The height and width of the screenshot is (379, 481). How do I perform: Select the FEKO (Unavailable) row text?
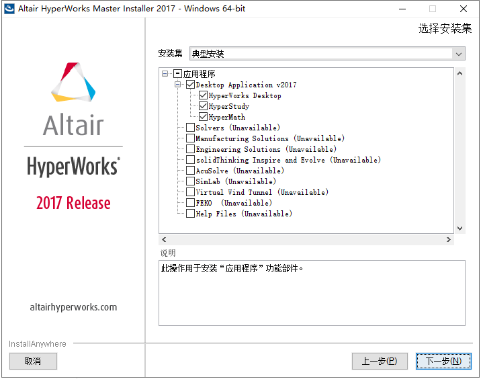click(x=234, y=203)
